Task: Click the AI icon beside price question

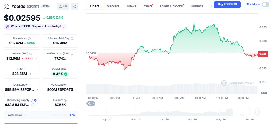Action: pos(8,27)
